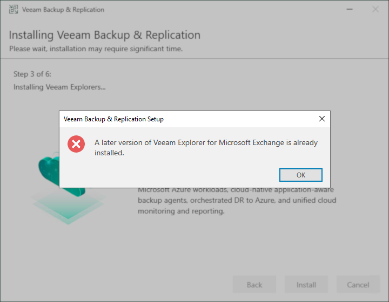Click the 'Please wait, installation may require' subtitle
The image size is (389, 302).
[96, 49]
